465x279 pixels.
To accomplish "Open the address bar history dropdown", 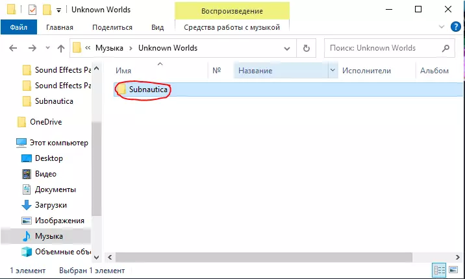I will (x=287, y=48).
